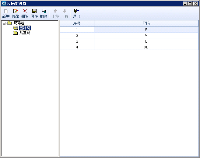This screenshot has height=158, width=200.
Task: Select the row with size L
Action: pyautogui.click(x=146, y=41)
